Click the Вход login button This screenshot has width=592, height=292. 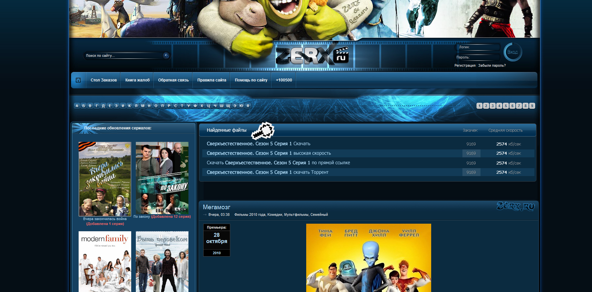[x=513, y=52]
